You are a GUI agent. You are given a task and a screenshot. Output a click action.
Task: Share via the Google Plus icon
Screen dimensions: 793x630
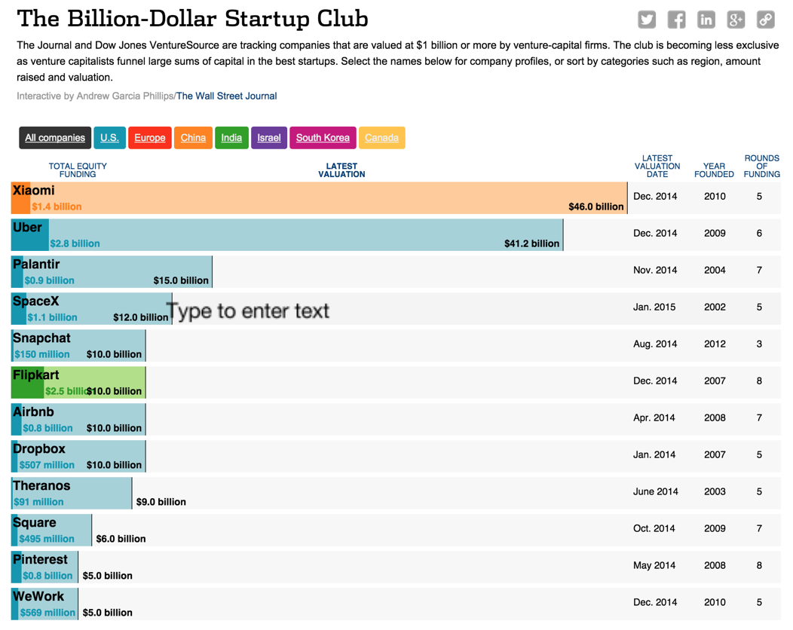point(736,20)
